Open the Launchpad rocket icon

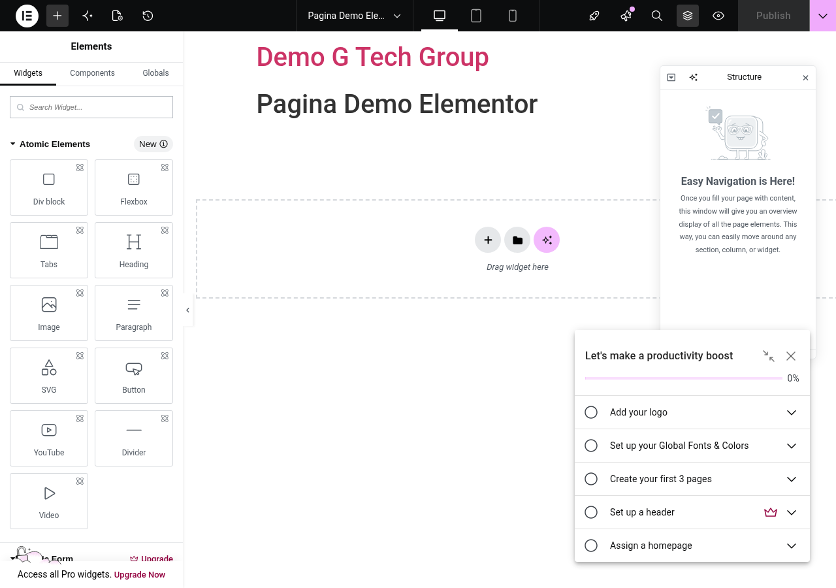(x=594, y=16)
